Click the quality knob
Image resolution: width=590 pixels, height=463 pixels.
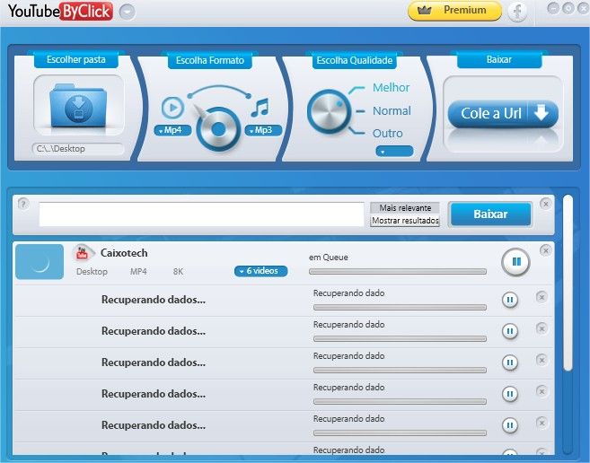coord(329,111)
